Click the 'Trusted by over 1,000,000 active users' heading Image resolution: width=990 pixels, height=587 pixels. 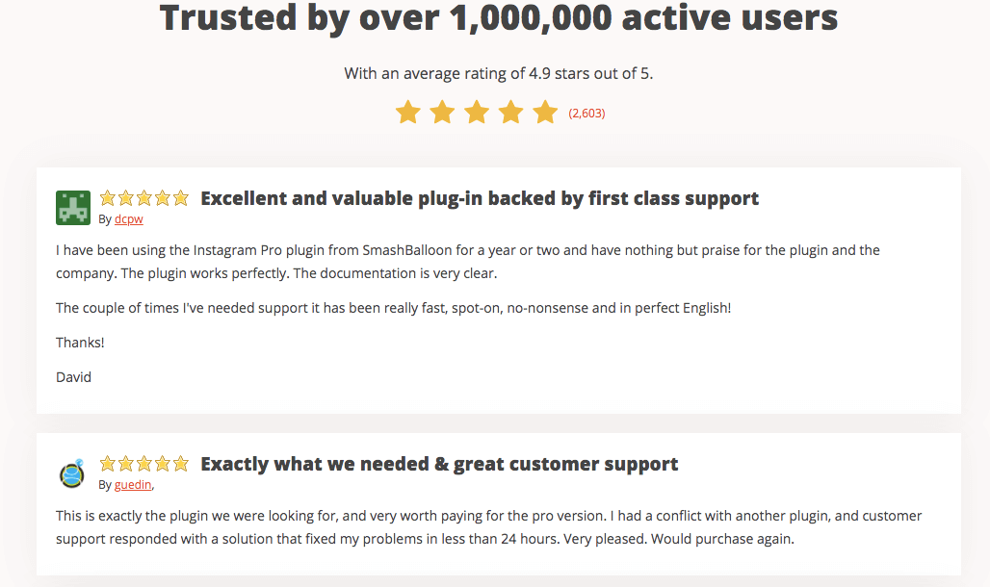point(499,17)
